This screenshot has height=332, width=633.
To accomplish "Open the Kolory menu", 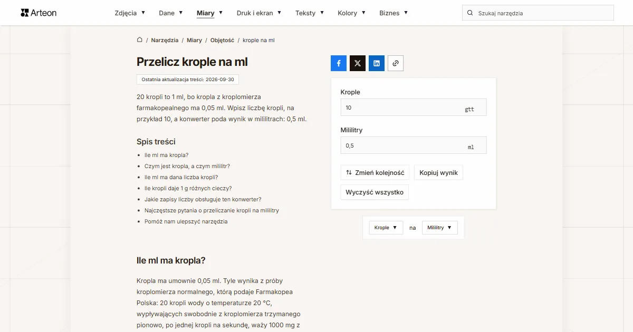I will (352, 13).
